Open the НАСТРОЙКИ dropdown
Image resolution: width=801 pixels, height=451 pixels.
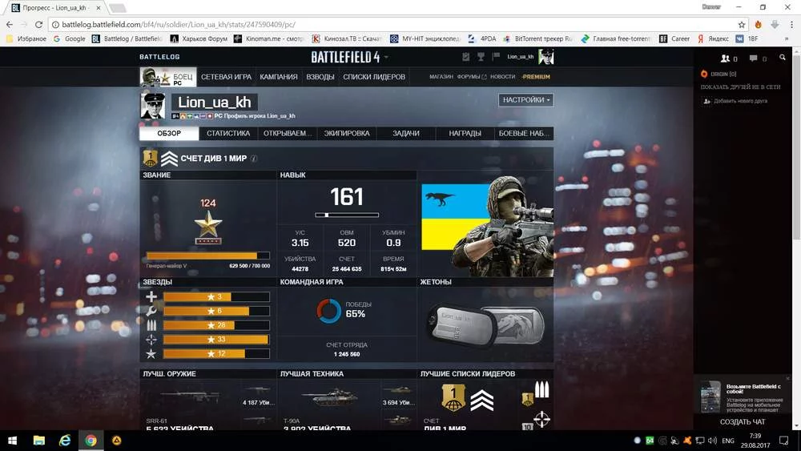point(525,100)
